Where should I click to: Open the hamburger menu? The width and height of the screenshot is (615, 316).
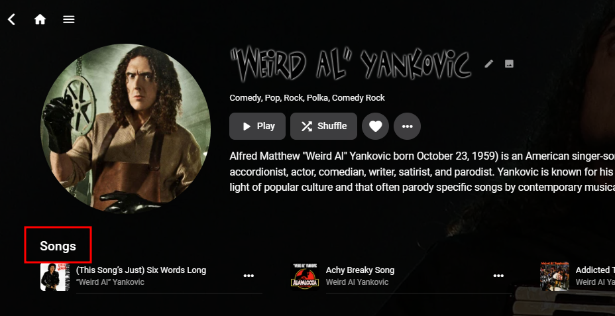[x=69, y=19]
